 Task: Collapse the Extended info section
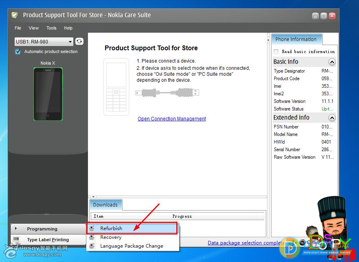pyautogui.click(x=332, y=118)
